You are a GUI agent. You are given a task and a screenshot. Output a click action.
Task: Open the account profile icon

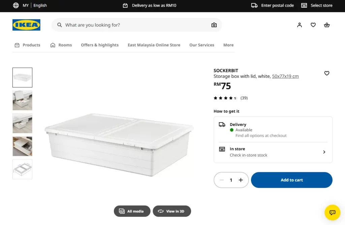coord(300,25)
